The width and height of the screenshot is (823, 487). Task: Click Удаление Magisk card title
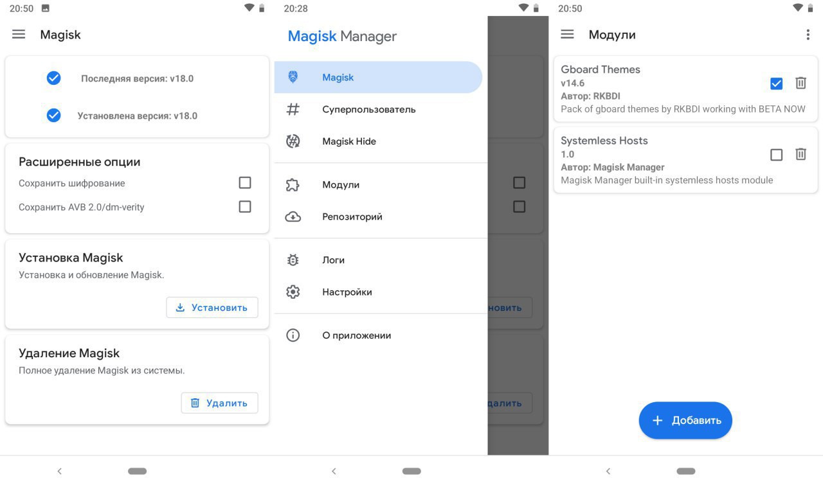(69, 353)
